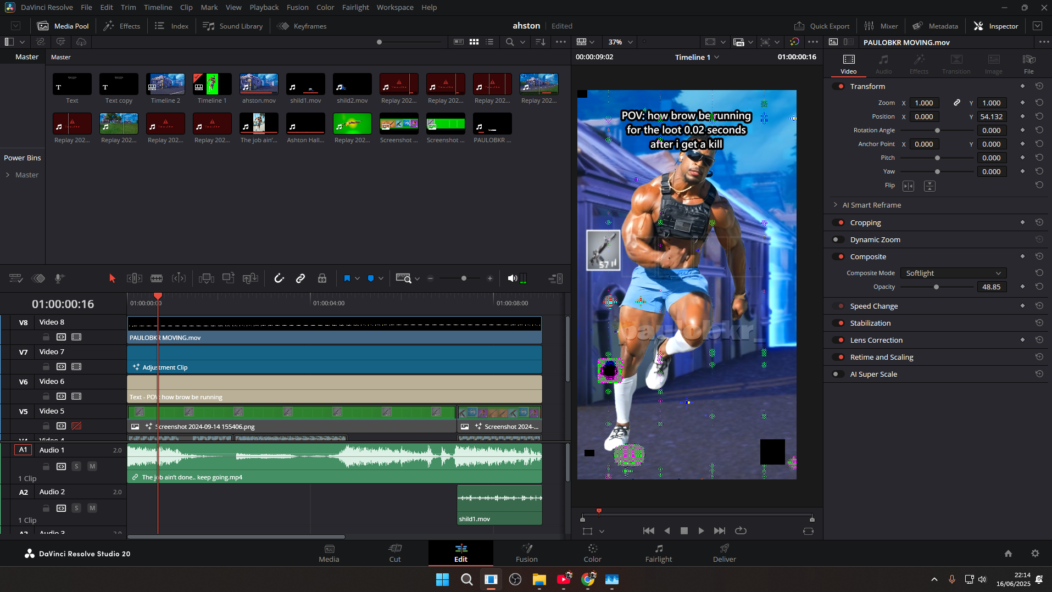Viewport: 1052px width, 592px height.
Task: Add keyframe for Opacity
Action: [1022, 287]
